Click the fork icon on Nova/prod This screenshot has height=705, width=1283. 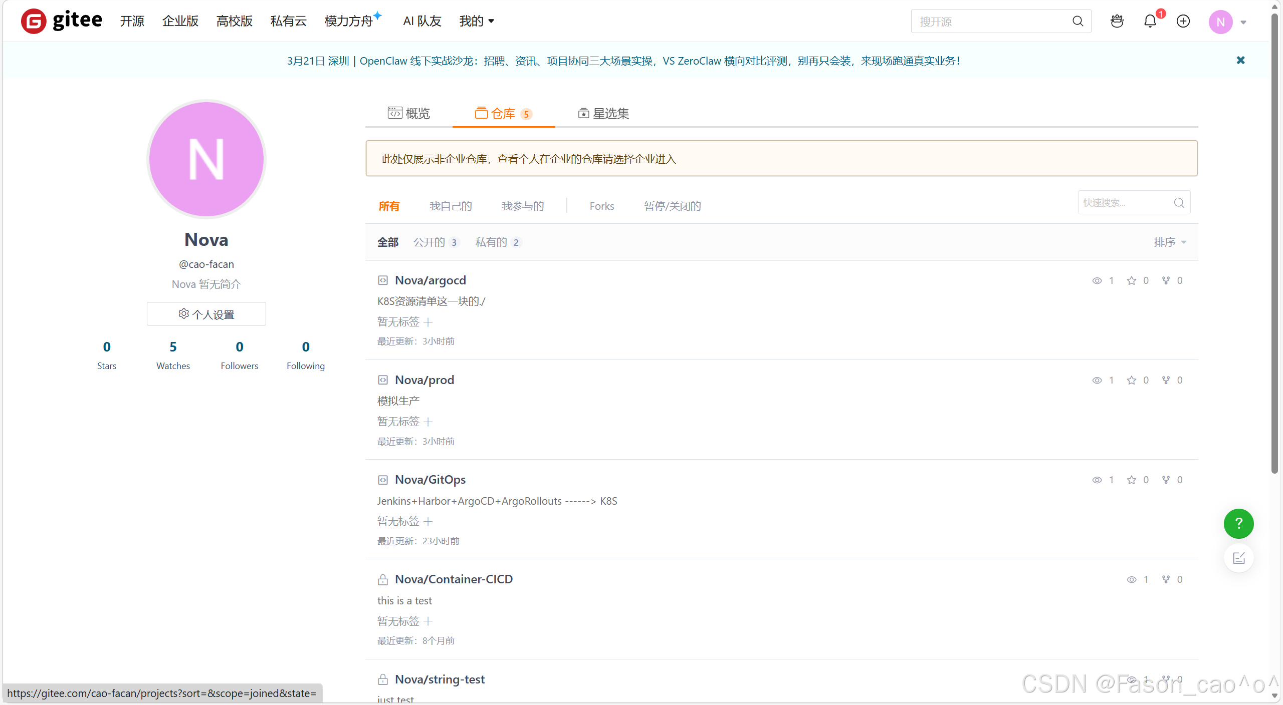pos(1166,380)
